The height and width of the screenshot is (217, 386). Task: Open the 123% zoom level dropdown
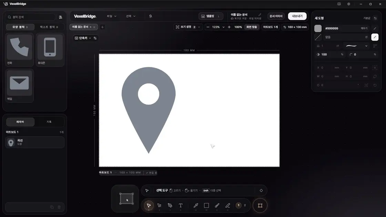[x=218, y=27]
